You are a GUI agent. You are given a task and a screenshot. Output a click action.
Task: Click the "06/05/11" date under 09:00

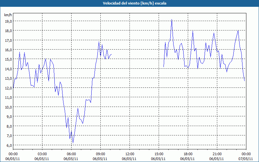click(x=100, y=159)
